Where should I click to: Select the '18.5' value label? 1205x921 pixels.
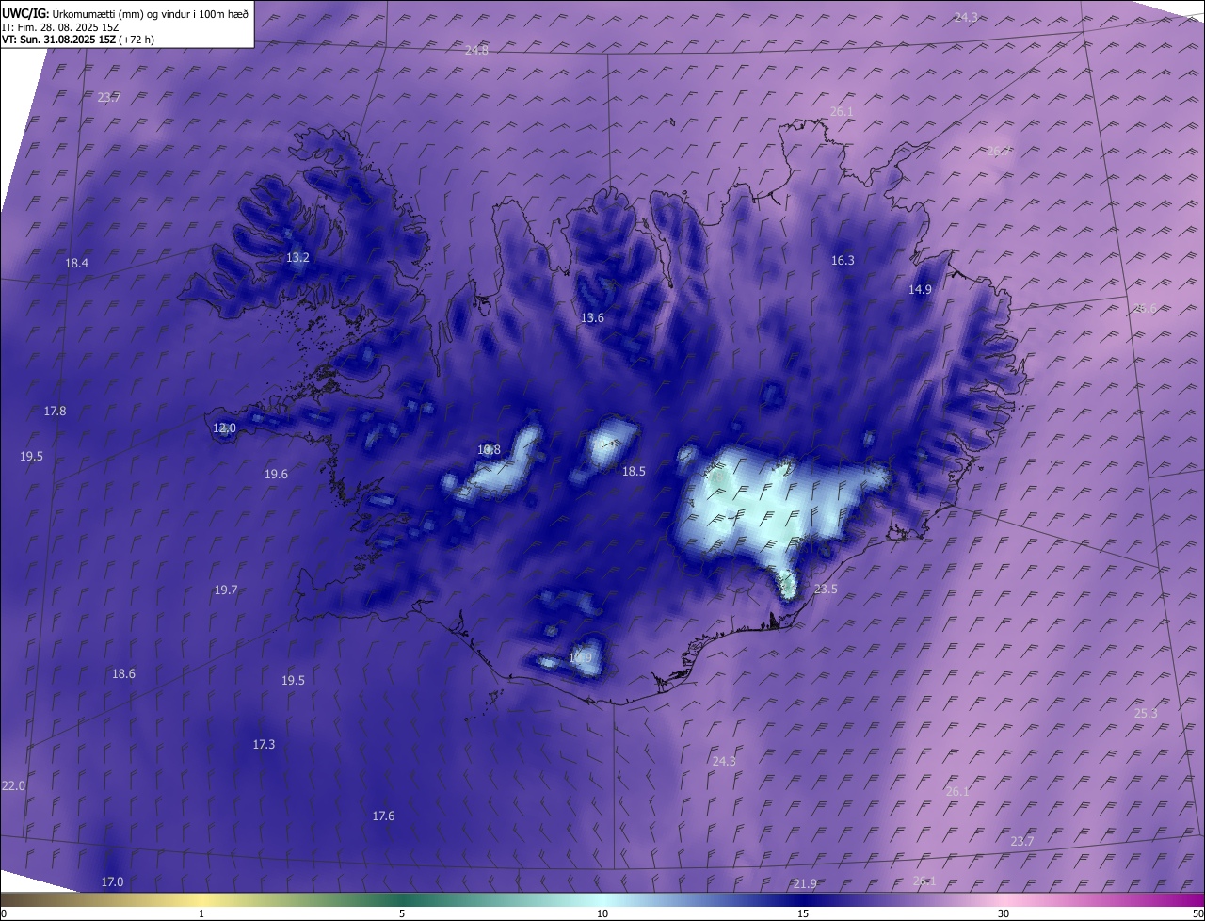tap(634, 472)
